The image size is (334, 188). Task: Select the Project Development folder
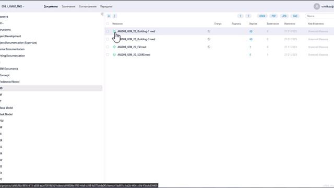coord(10,36)
